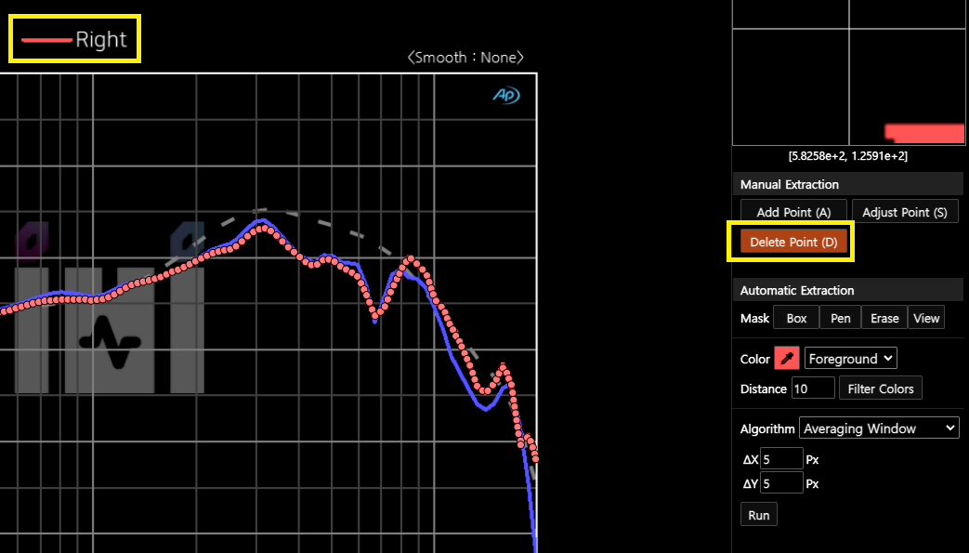Screen dimensions: 969x553
Task: Click the ΔY pixel input field
Action: click(781, 483)
